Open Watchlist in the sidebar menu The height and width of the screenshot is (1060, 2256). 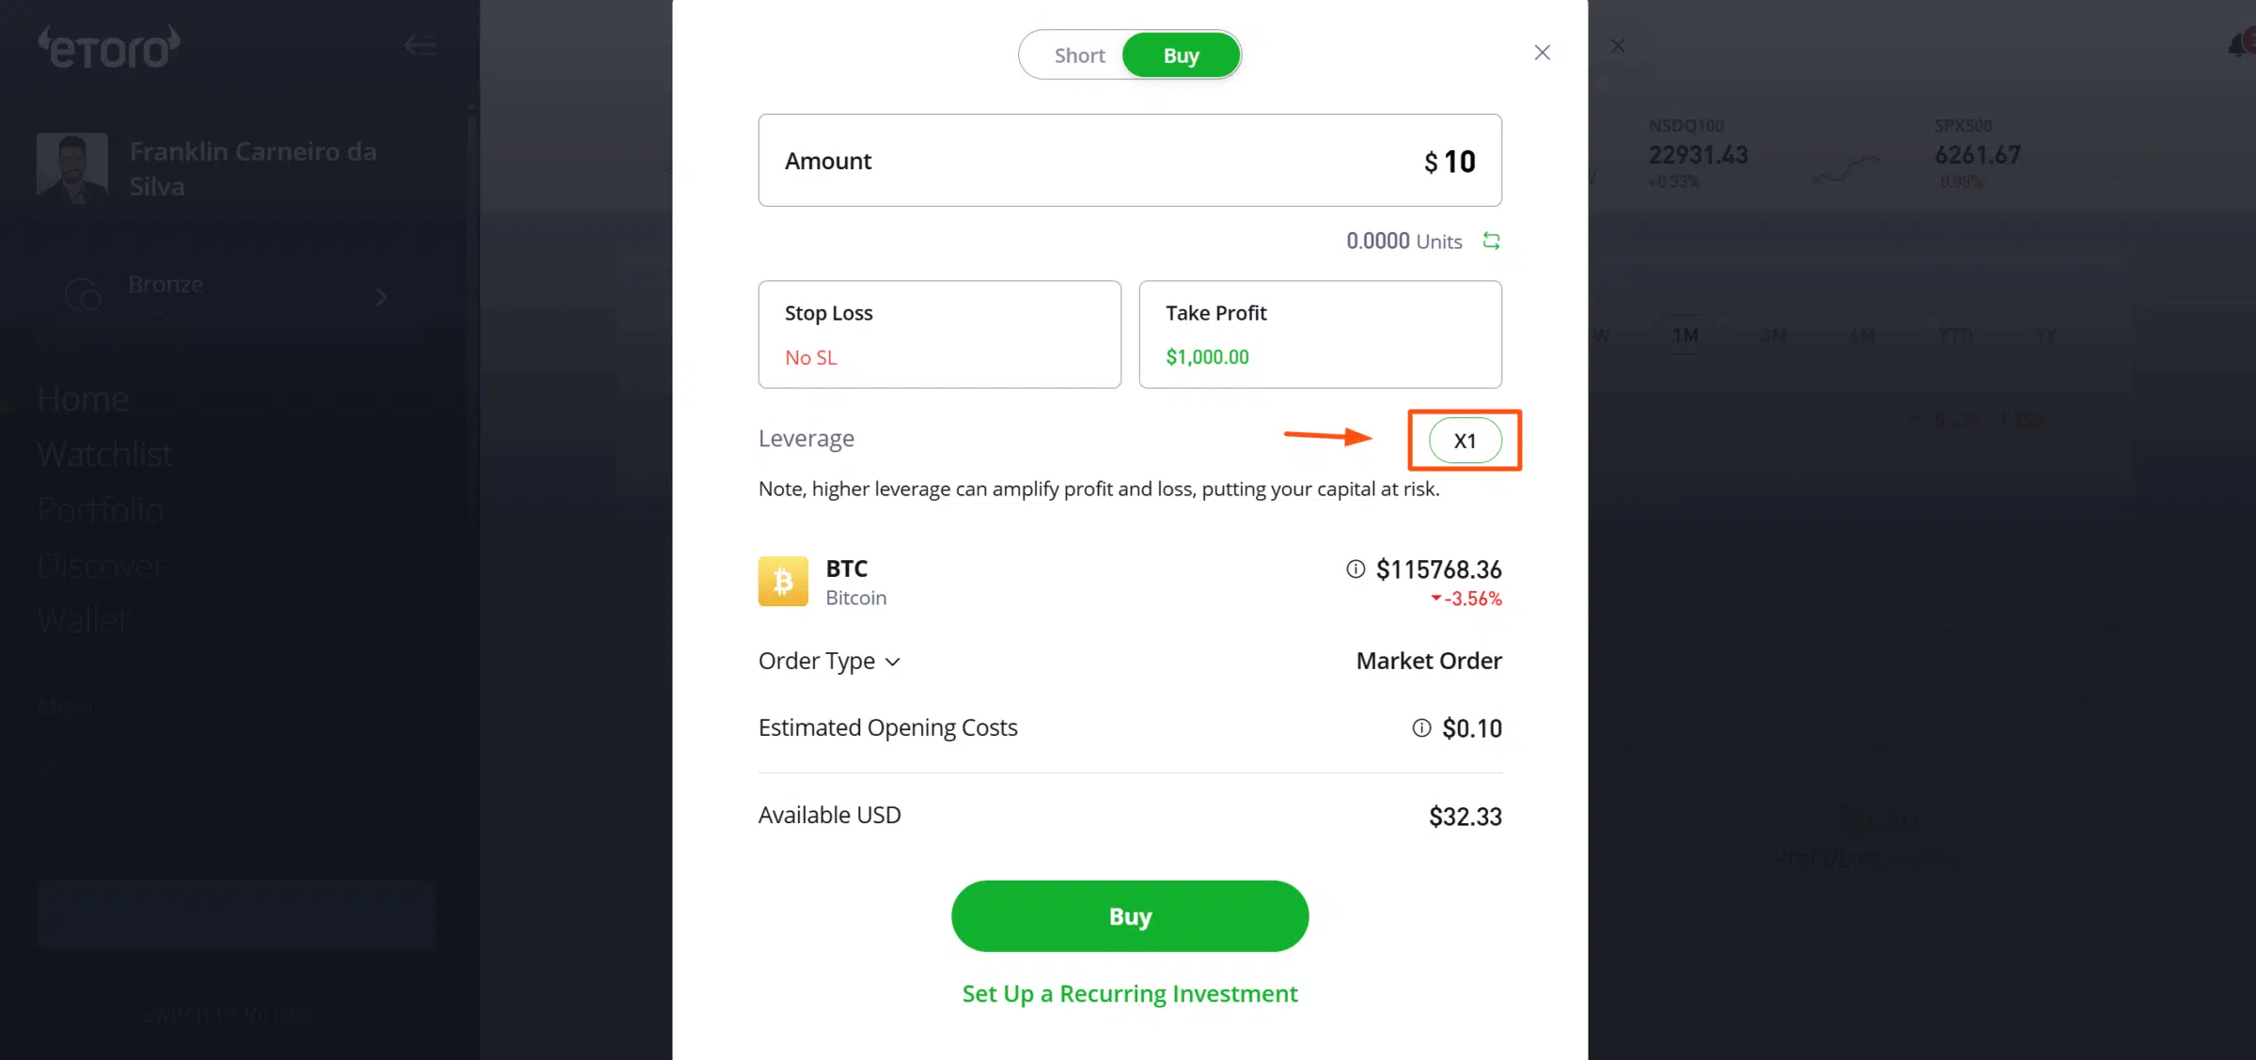[105, 454]
